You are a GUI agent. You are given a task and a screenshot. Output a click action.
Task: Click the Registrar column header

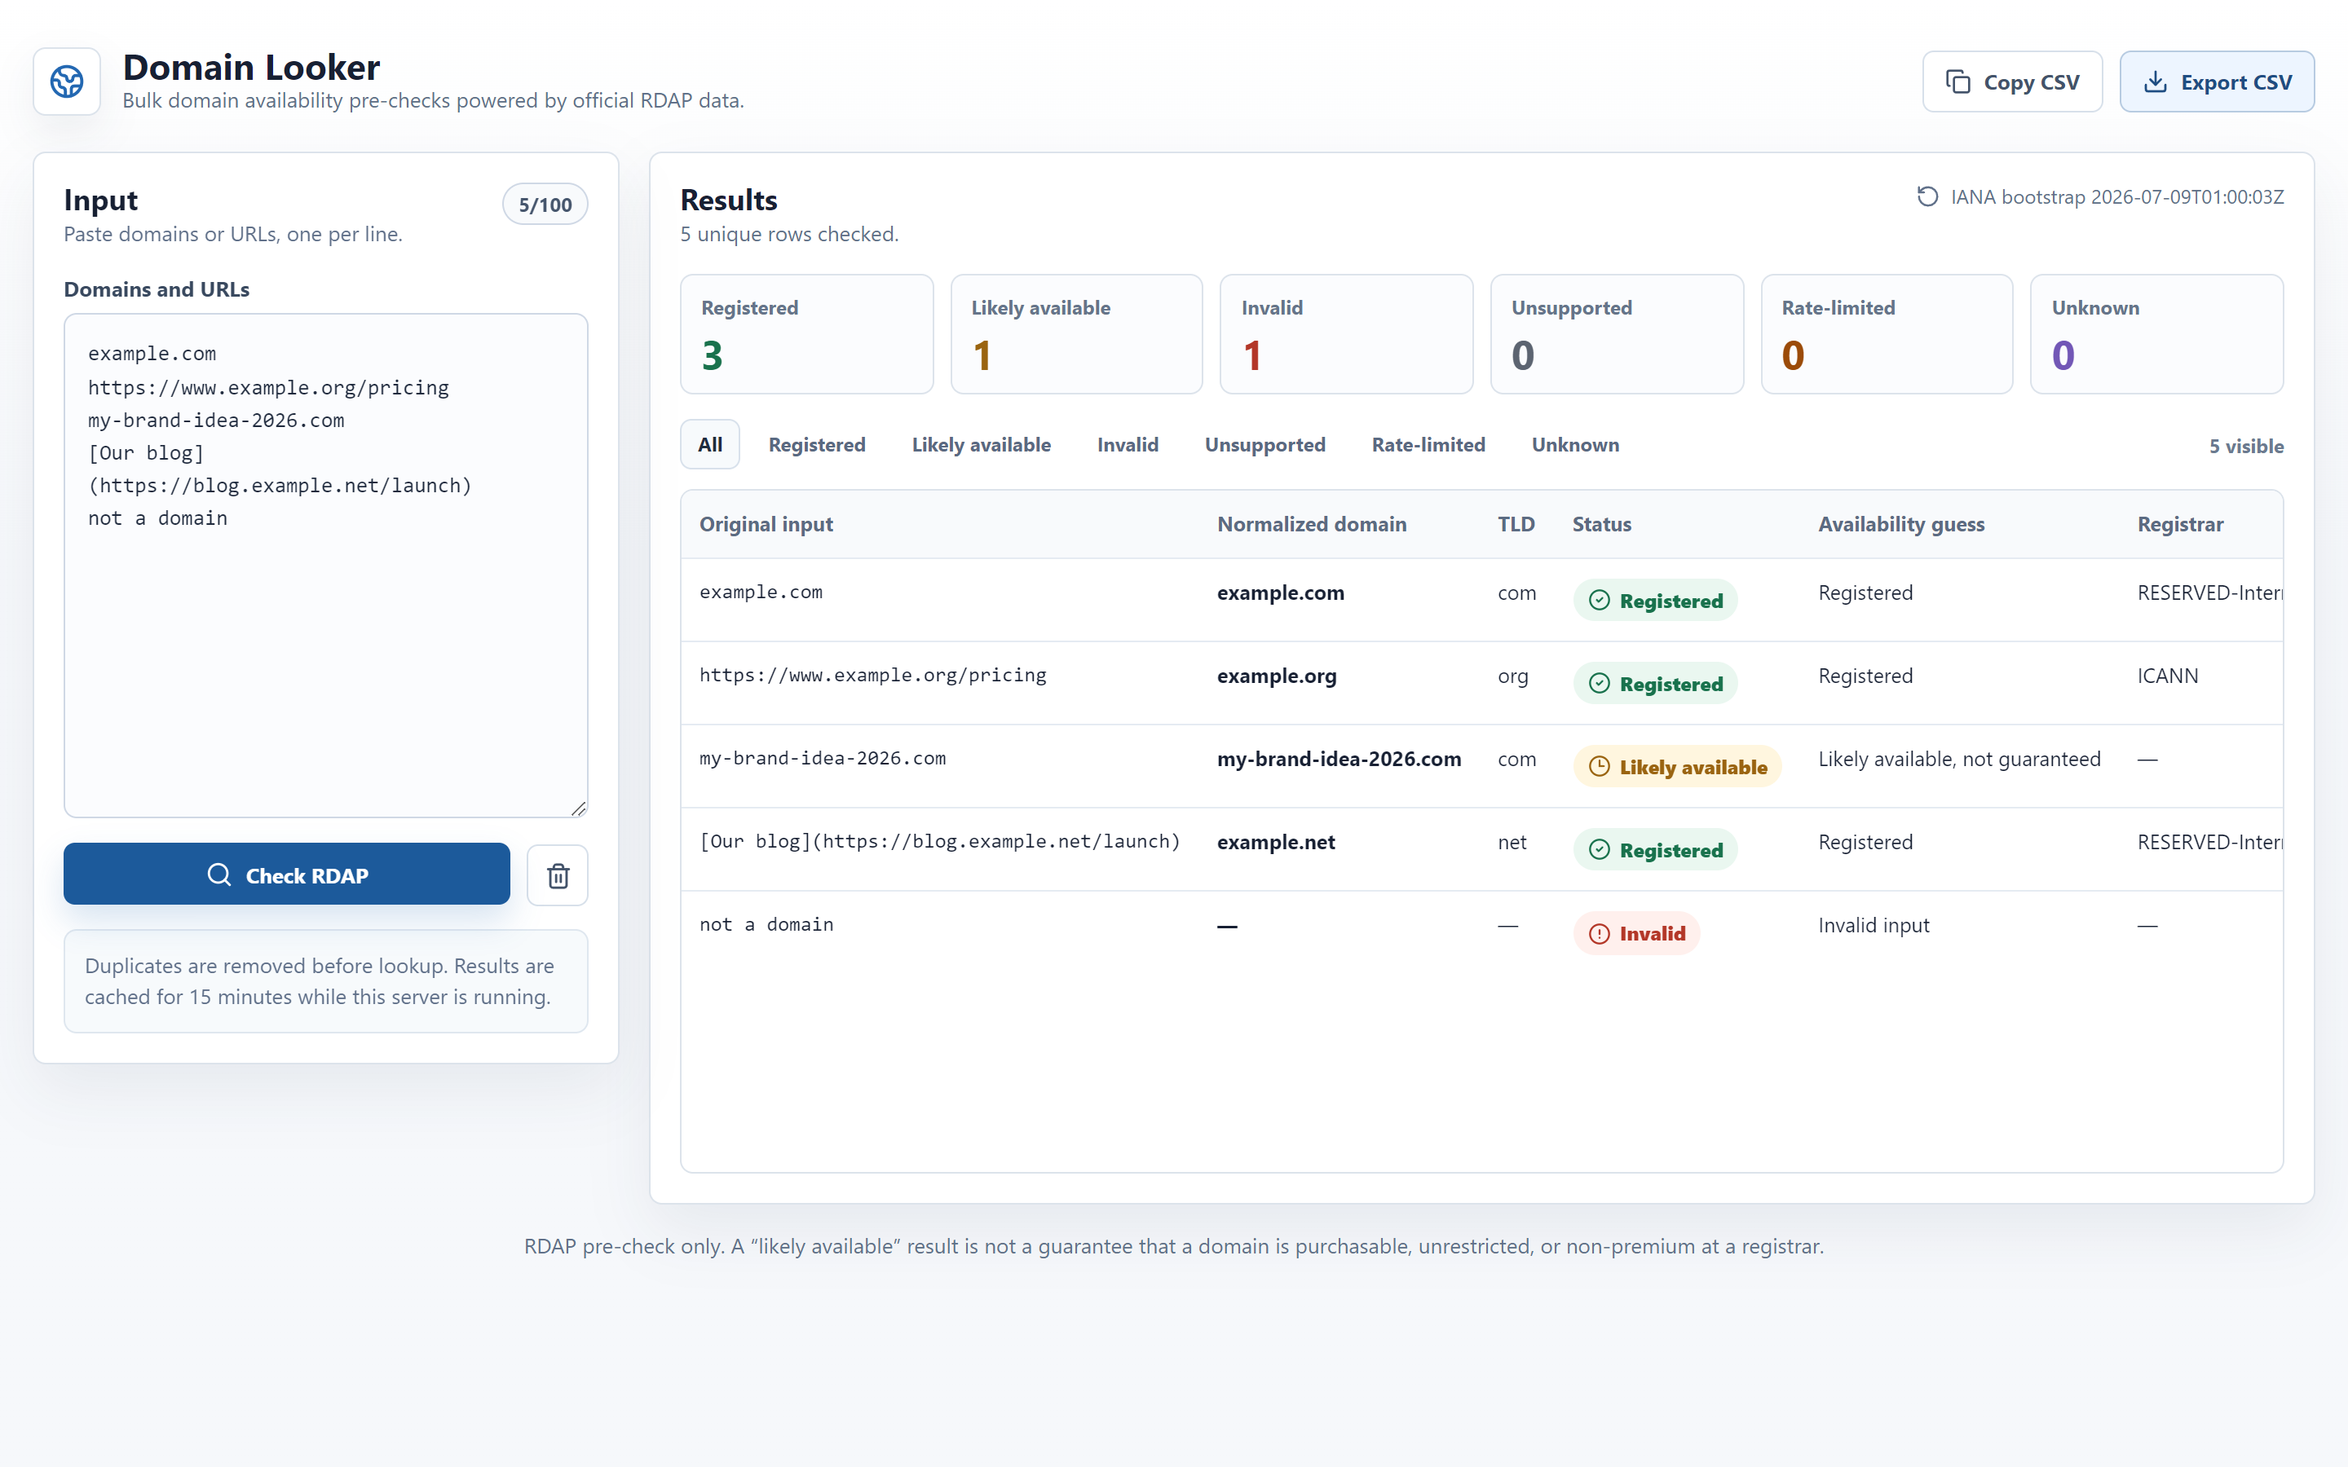[2180, 524]
